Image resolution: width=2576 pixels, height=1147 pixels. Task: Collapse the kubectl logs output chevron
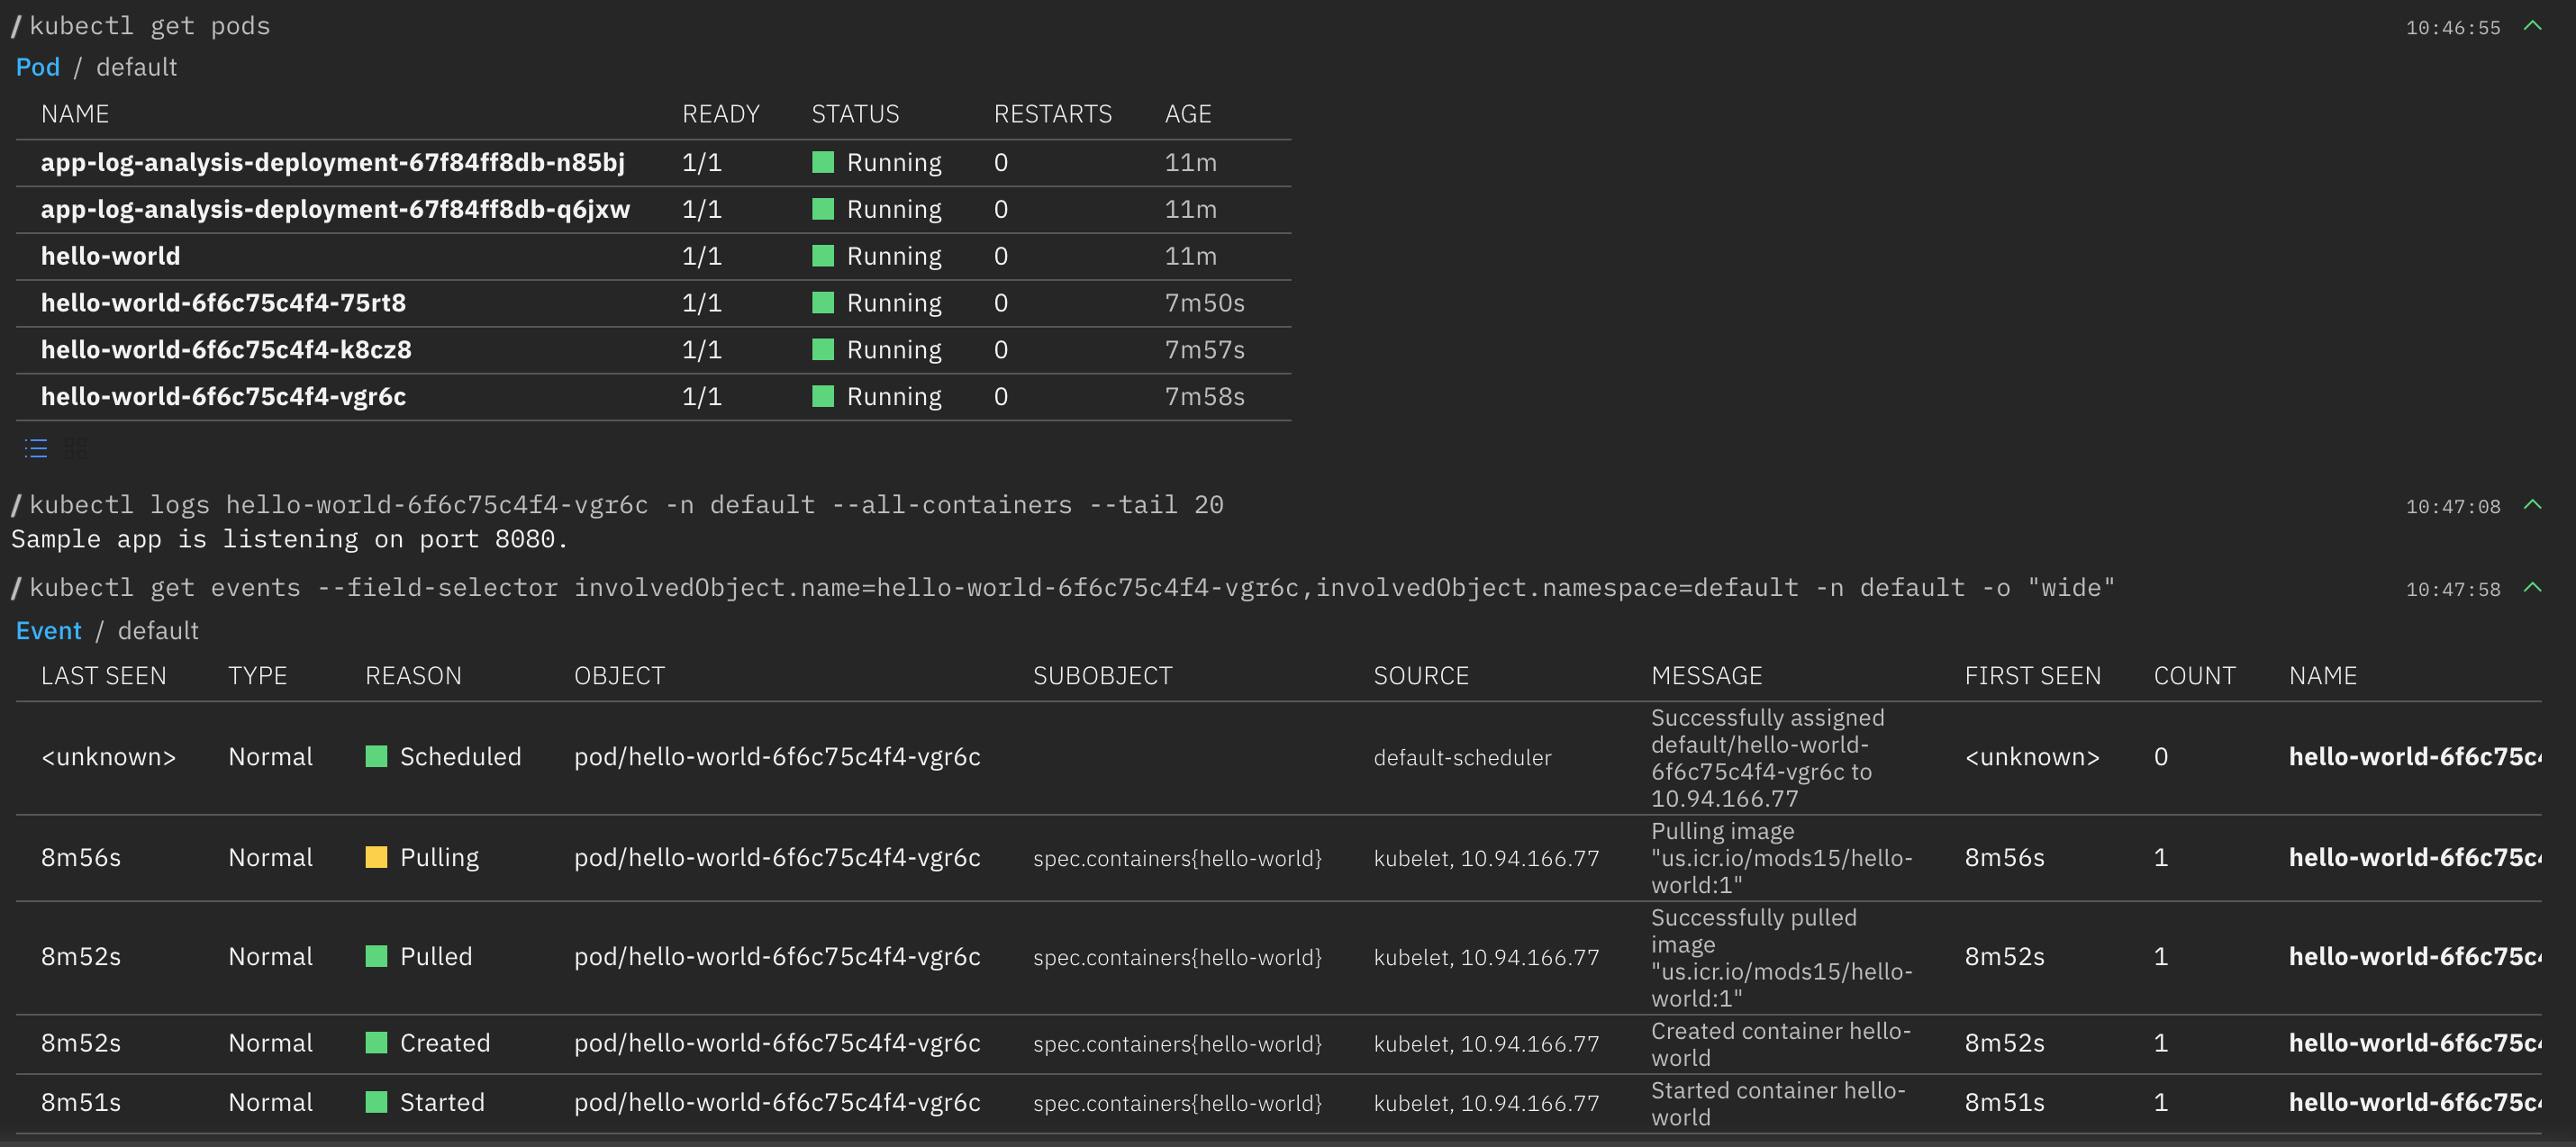tap(2531, 505)
